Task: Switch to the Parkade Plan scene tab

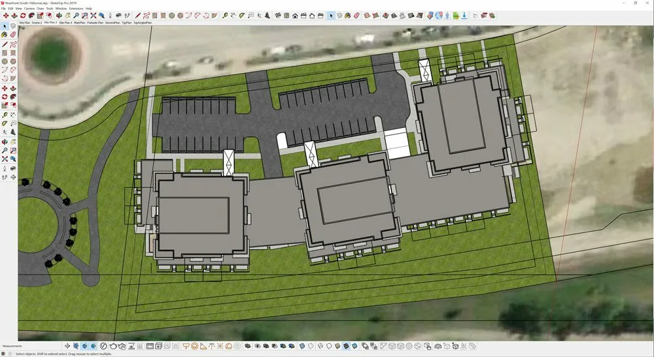Action: pos(95,22)
